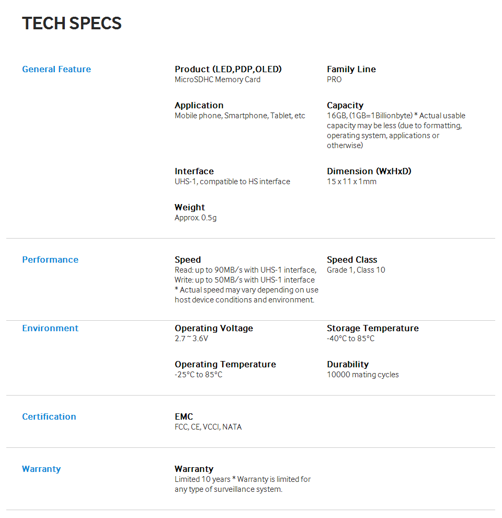Select the Performance section label
Image resolution: width=502 pixels, height=518 pixels.
50,260
